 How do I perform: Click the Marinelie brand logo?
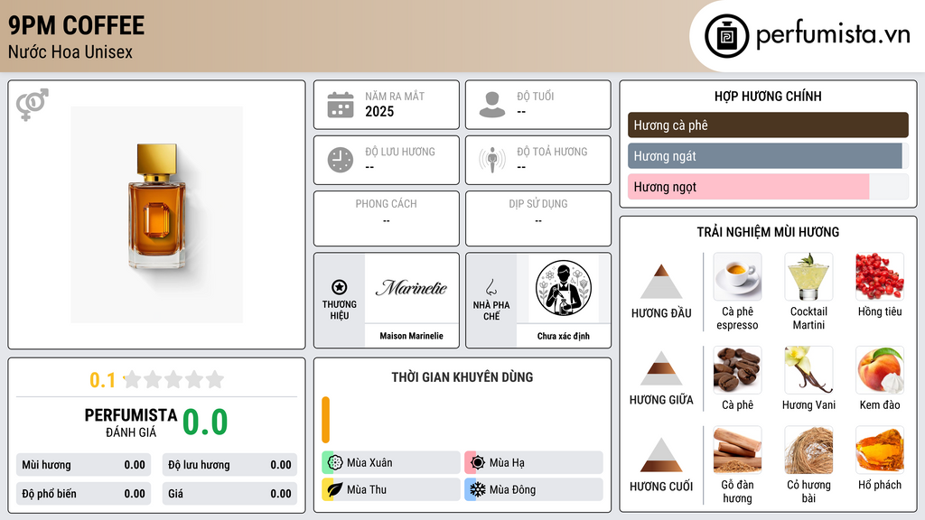pyautogui.click(x=411, y=288)
